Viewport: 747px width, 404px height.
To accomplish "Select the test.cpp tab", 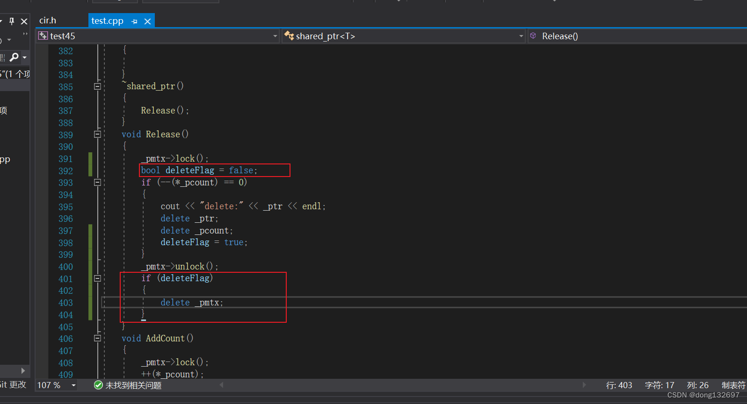I will (107, 21).
